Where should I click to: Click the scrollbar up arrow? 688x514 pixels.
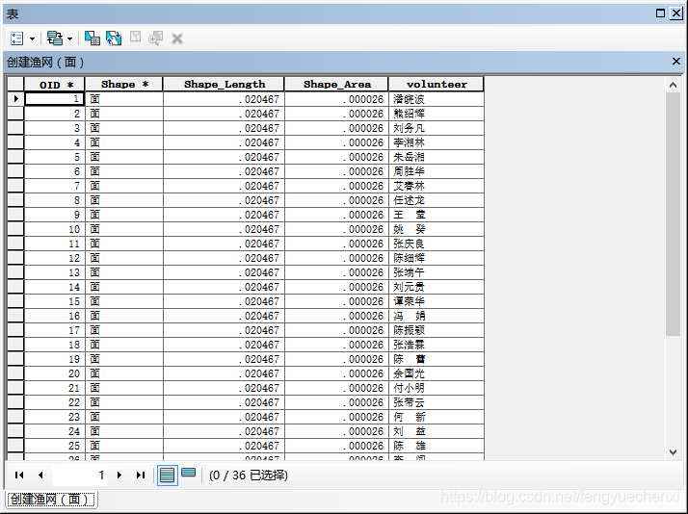click(674, 85)
